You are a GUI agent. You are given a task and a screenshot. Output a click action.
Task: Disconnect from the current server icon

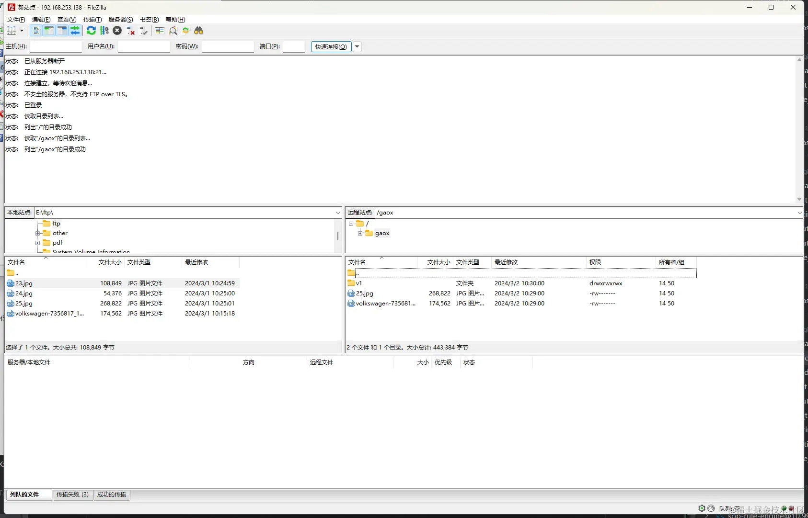coord(130,31)
